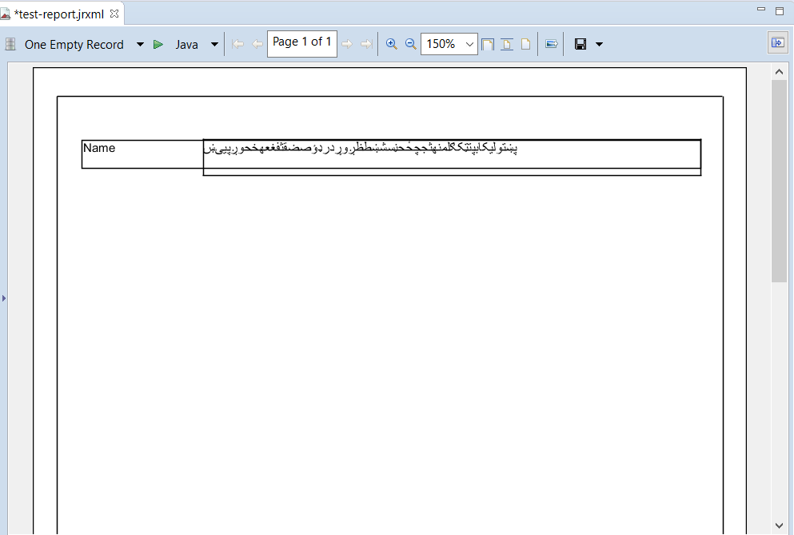Click the vertical scrollbar of the preview

coord(778,176)
